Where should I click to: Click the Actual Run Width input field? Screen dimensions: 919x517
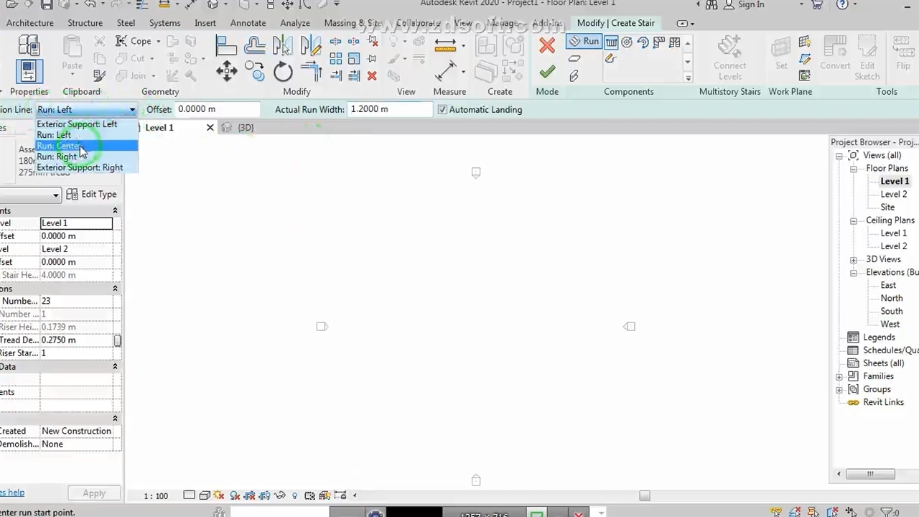click(x=389, y=110)
